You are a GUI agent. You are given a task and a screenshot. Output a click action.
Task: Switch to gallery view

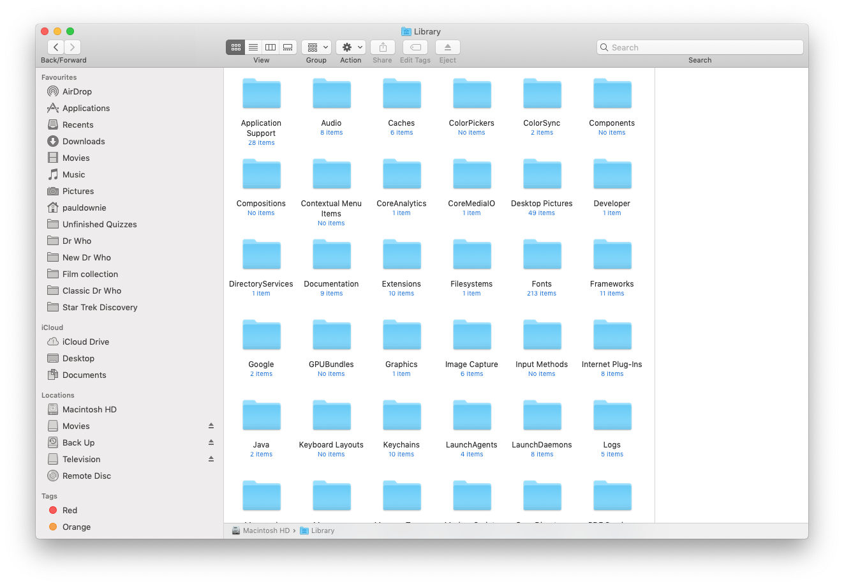[x=288, y=47]
